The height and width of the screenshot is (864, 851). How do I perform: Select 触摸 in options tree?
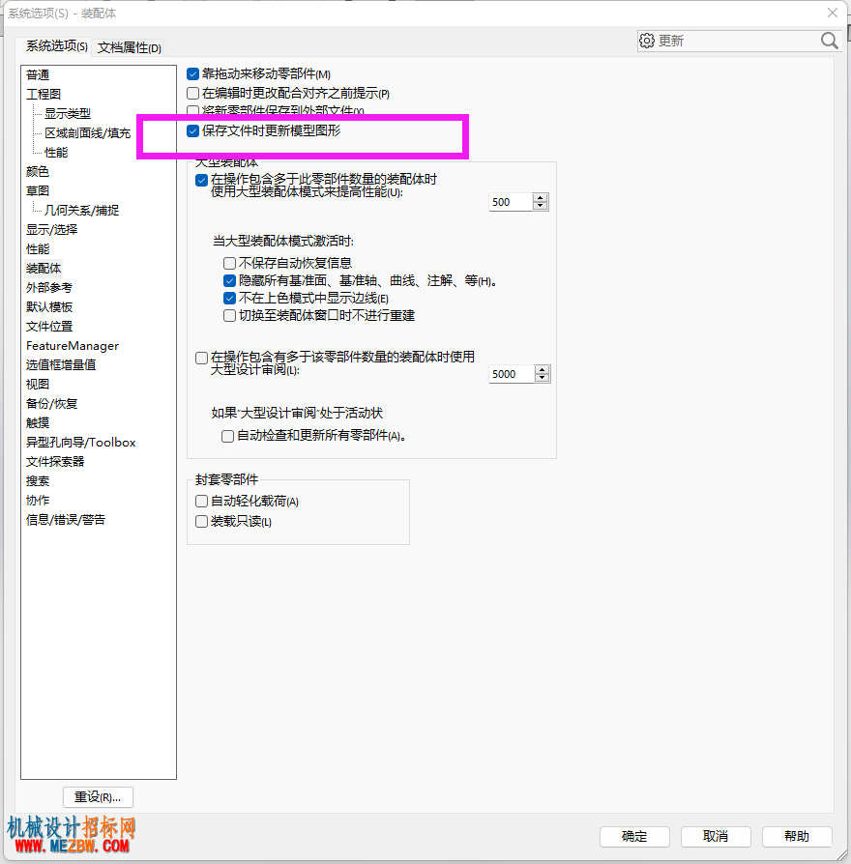coord(38,422)
